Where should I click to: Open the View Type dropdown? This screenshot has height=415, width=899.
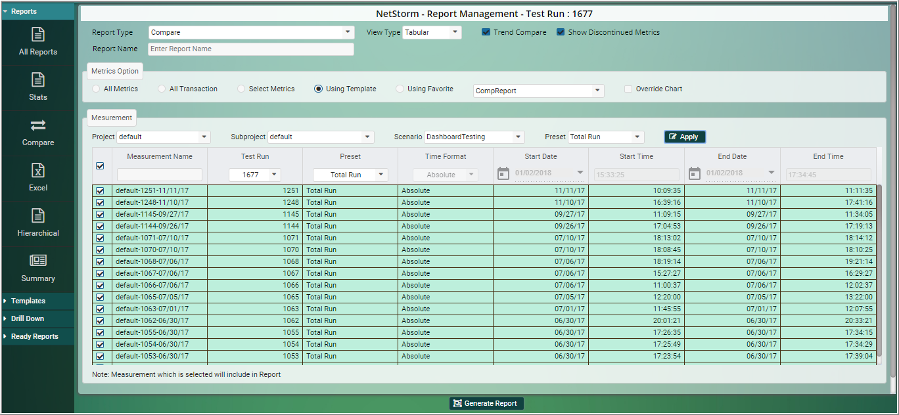tap(432, 32)
